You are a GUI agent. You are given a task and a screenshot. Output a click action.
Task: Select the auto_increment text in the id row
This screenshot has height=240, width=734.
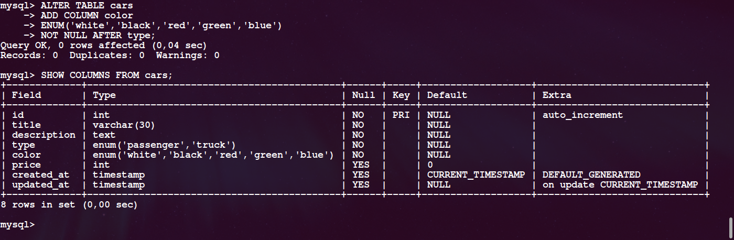click(x=582, y=115)
